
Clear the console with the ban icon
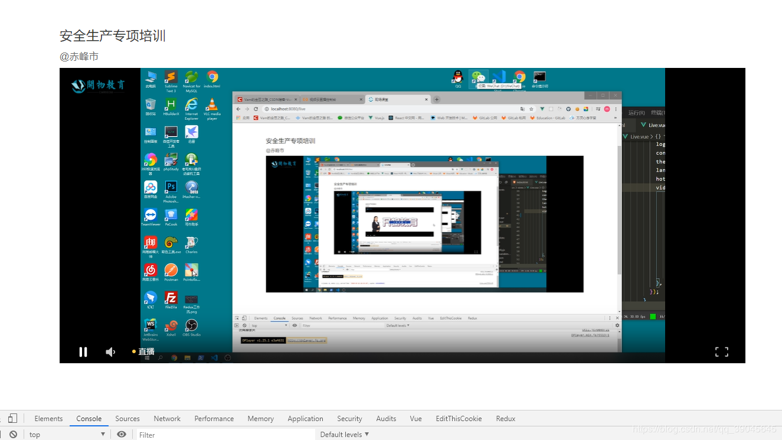tap(13, 434)
